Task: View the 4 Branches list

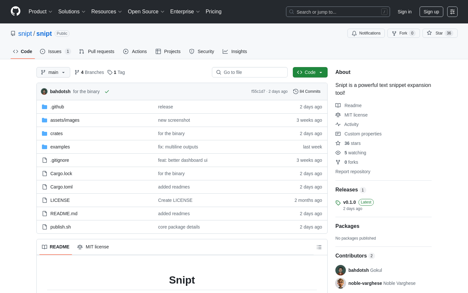Action: coord(89,72)
